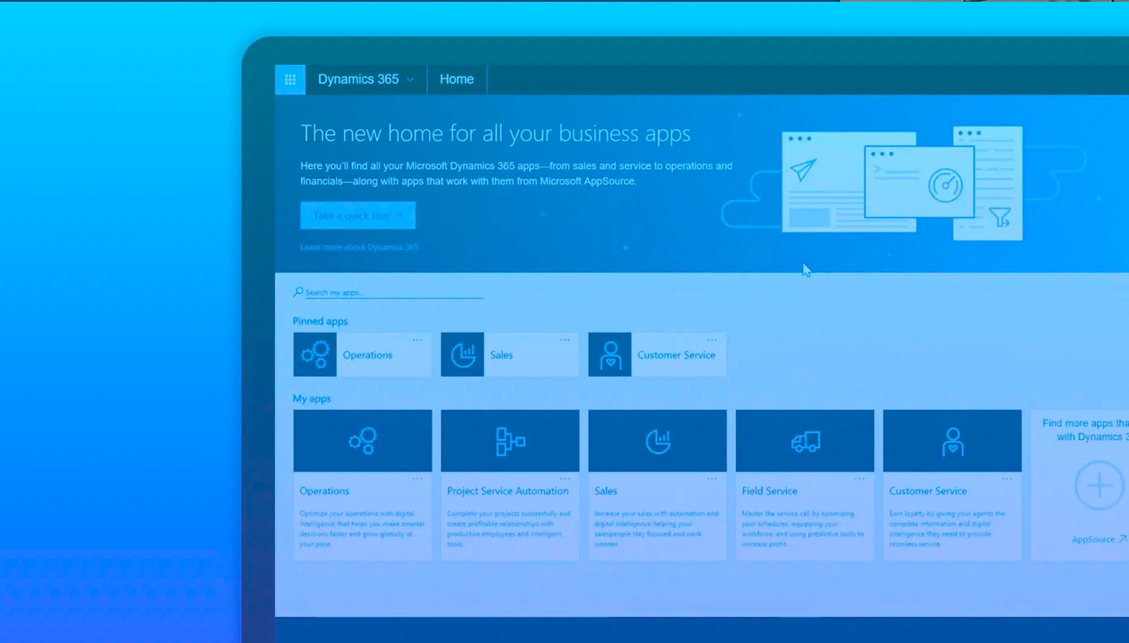Click Find more apps text

point(1085,430)
